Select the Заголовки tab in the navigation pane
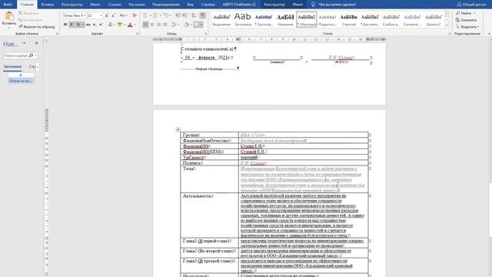This screenshot has height=277, width=492. tap(12, 67)
